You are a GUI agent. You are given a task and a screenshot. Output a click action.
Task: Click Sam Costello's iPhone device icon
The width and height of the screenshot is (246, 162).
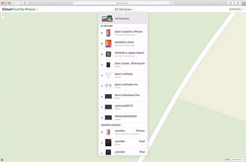(109, 33)
